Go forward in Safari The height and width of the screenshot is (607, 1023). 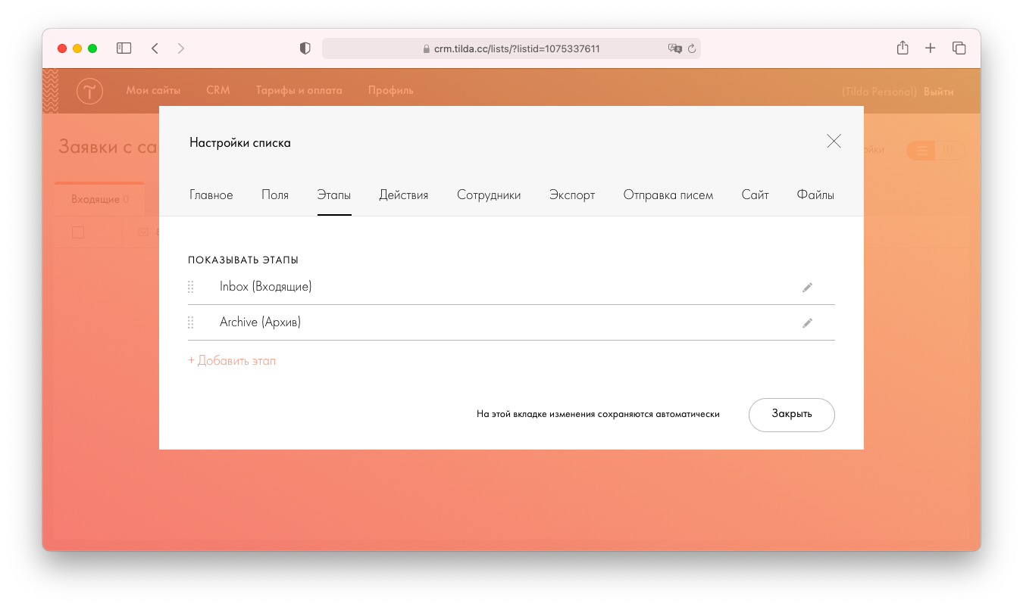tap(180, 48)
